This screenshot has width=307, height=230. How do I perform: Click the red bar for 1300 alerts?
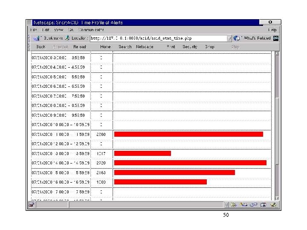coord(160,182)
